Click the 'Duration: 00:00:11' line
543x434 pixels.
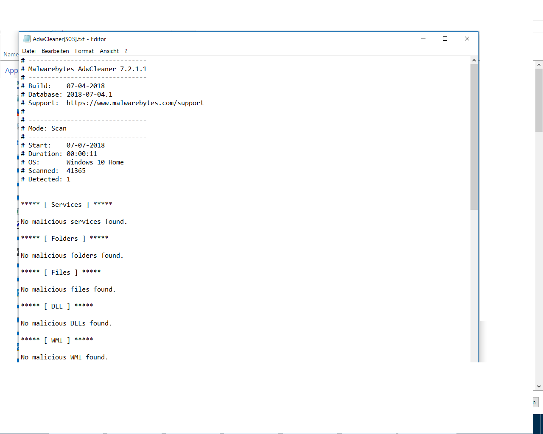pyautogui.click(x=59, y=153)
